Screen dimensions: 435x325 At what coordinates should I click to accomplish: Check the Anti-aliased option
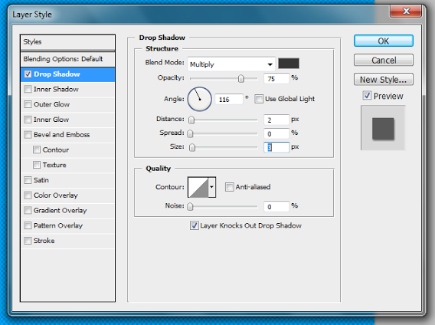pyautogui.click(x=229, y=187)
